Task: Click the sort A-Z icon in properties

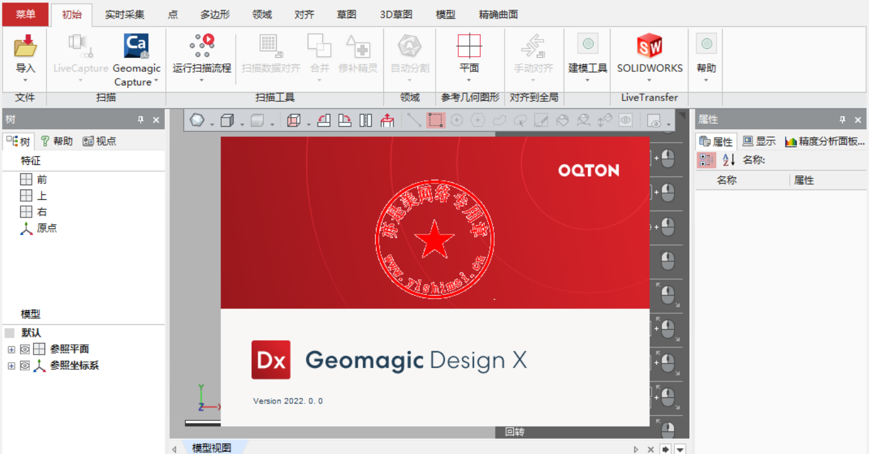Action: click(729, 160)
